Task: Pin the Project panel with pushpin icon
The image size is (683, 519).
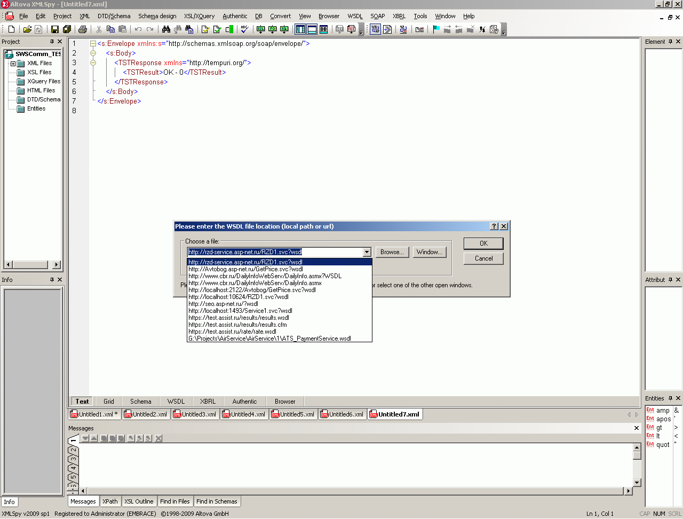Action: point(52,42)
